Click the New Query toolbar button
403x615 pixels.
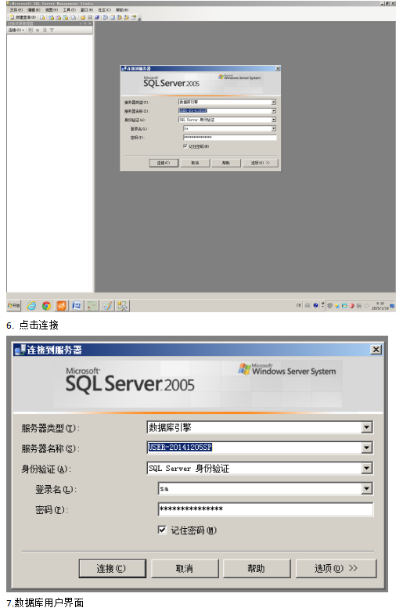(23, 17)
